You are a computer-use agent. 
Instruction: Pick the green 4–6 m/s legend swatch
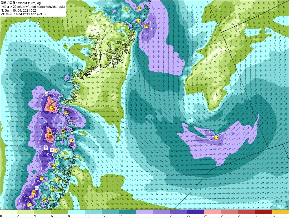42,212
